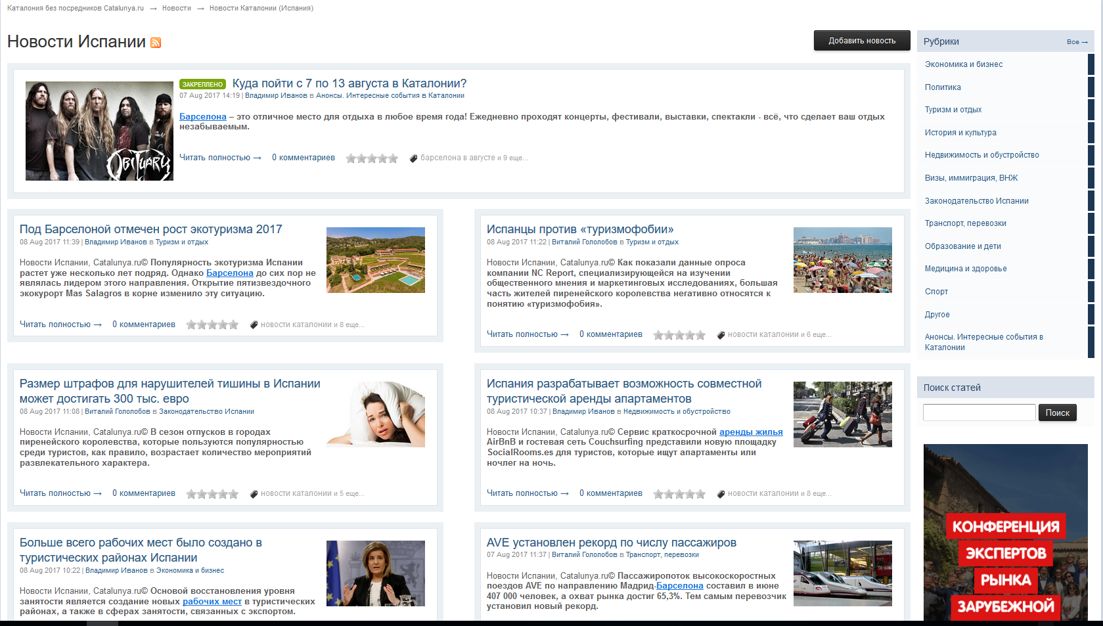Click tag icon in ecotourism article footer
1103x626 pixels.
click(254, 324)
